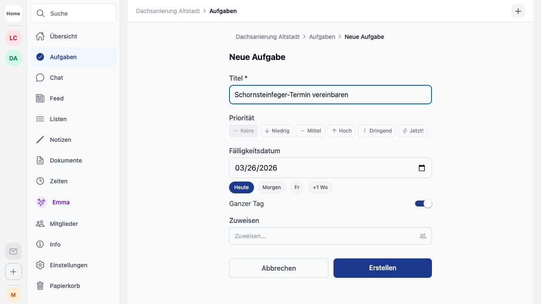The height and width of the screenshot is (304, 541).
Task: Choose the Morgen quick date chip
Action: (x=271, y=187)
